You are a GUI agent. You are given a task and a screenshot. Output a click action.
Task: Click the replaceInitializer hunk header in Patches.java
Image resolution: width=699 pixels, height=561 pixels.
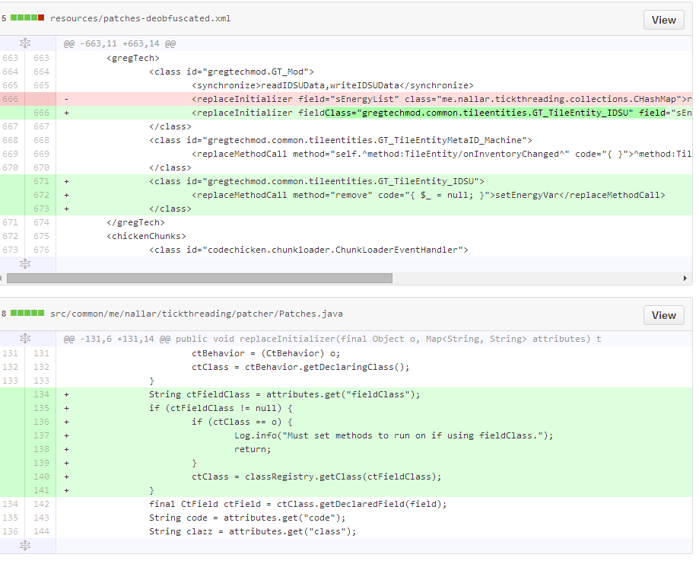click(332, 339)
